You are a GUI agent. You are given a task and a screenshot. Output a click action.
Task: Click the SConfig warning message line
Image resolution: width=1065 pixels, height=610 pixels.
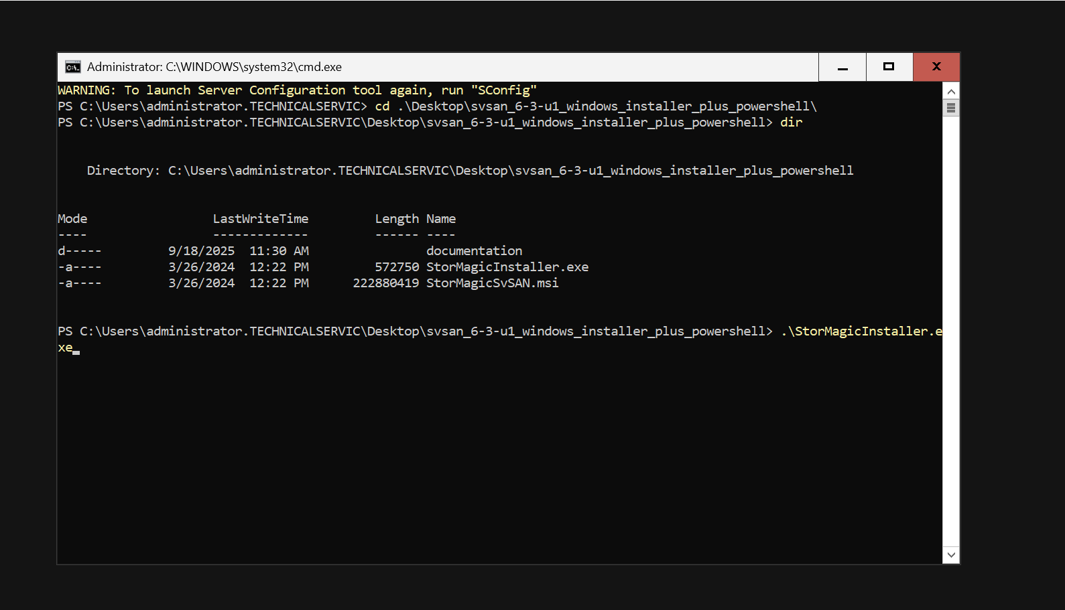point(297,90)
